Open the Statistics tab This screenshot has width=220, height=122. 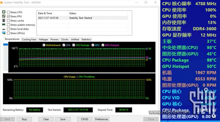coord(86,40)
